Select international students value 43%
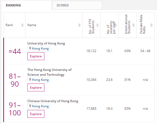Screen dimensions: 157x124 pyautogui.click(x=127, y=51)
